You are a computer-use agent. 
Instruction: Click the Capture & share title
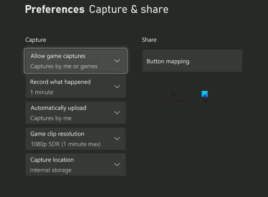tap(128, 9)
